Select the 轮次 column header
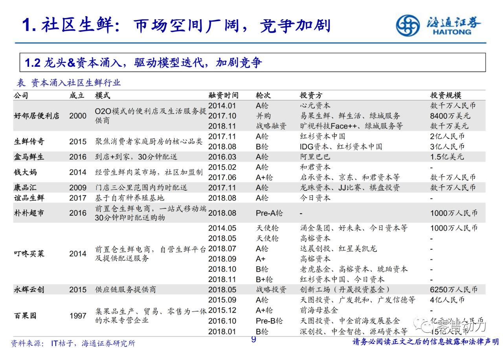This screenshot has width=503, height=348. click(263, 95)
